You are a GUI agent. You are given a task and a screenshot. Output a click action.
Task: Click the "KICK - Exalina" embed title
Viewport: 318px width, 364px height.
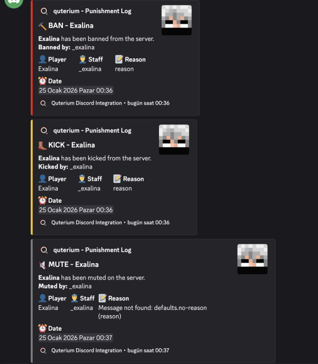tap(72, 145)
